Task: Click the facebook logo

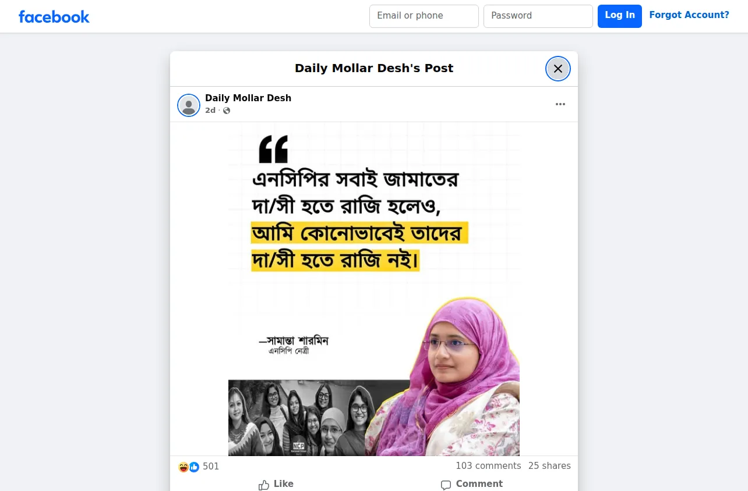Action: pyautogui.click(x=54, y=17)
